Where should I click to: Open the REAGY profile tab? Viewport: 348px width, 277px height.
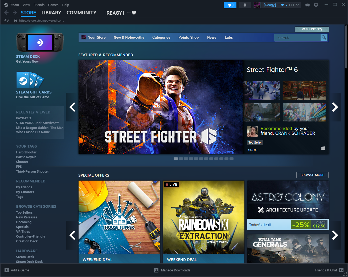click(120, 13)
